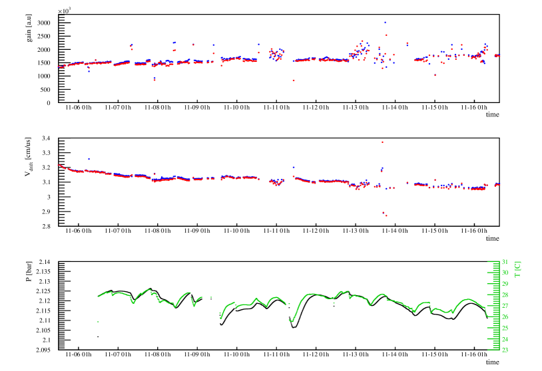The image size is (542, 371).
Task: Select the 1000 tick label on gain axis
Action: coord(44,76)
